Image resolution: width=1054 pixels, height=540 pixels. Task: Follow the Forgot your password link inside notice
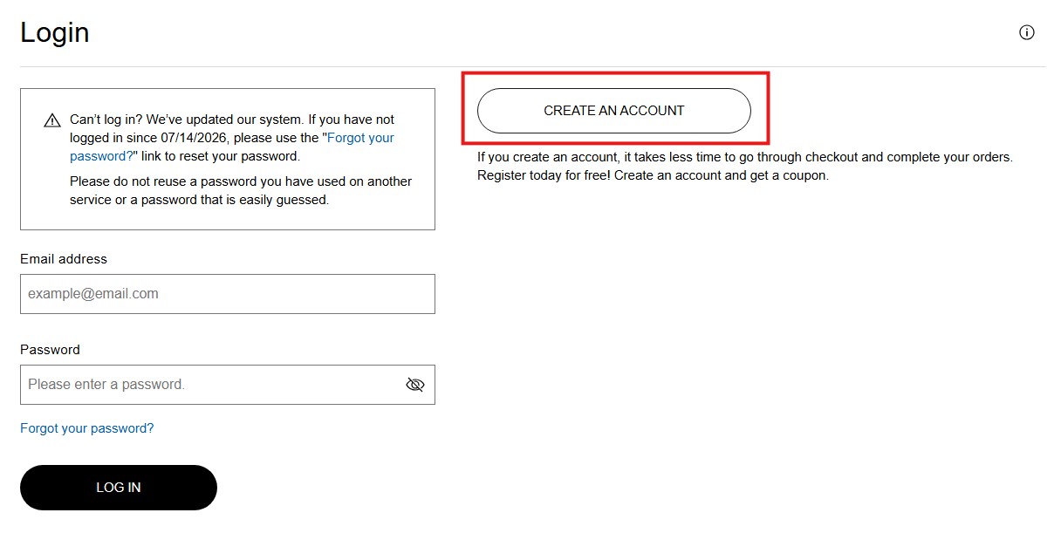coord(232,147)
